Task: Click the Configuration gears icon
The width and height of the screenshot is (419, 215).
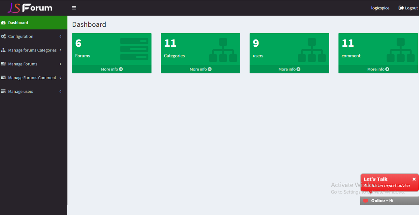Action: (x=3, y=36)
